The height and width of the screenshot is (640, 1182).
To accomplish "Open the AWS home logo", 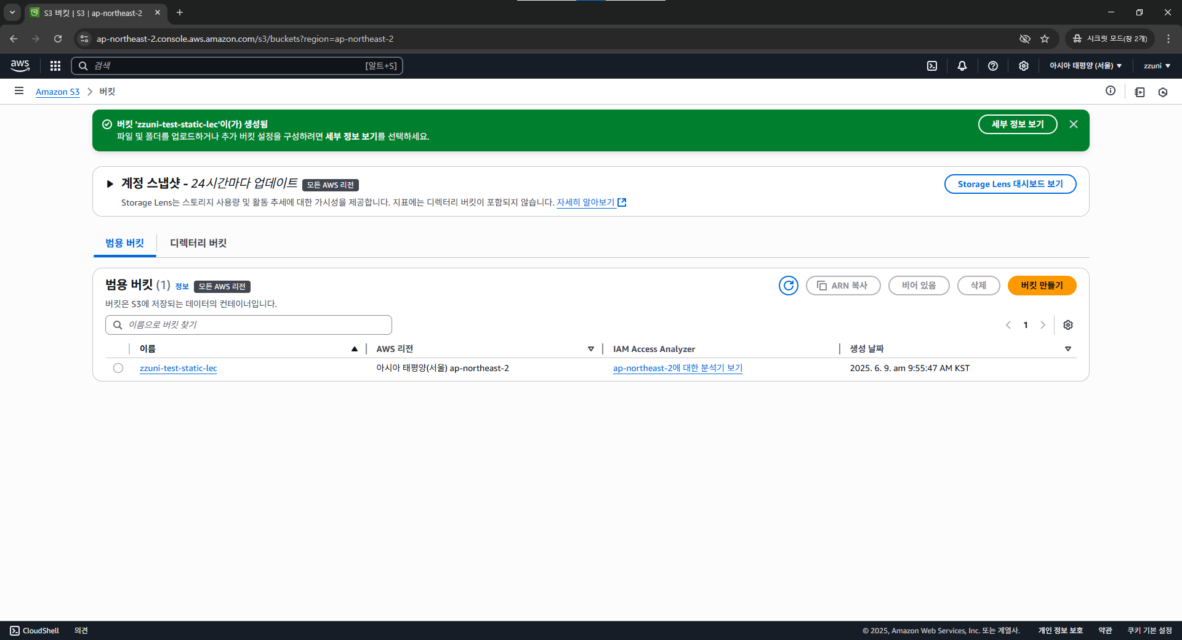I will 20,65.
